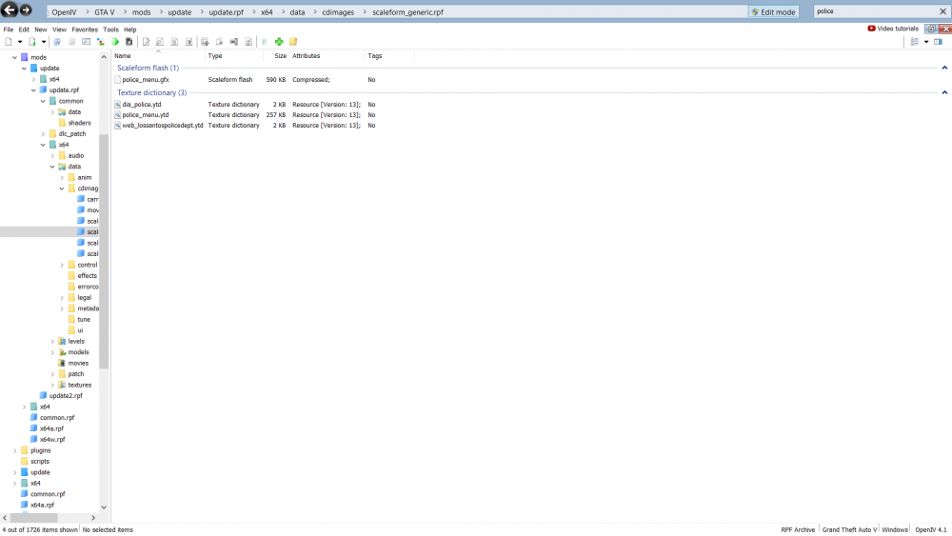Select common.rpf under mods in the tree
The width and height of the screenshot is (952, 536).
pyautogui.click(x=57, y=418)
